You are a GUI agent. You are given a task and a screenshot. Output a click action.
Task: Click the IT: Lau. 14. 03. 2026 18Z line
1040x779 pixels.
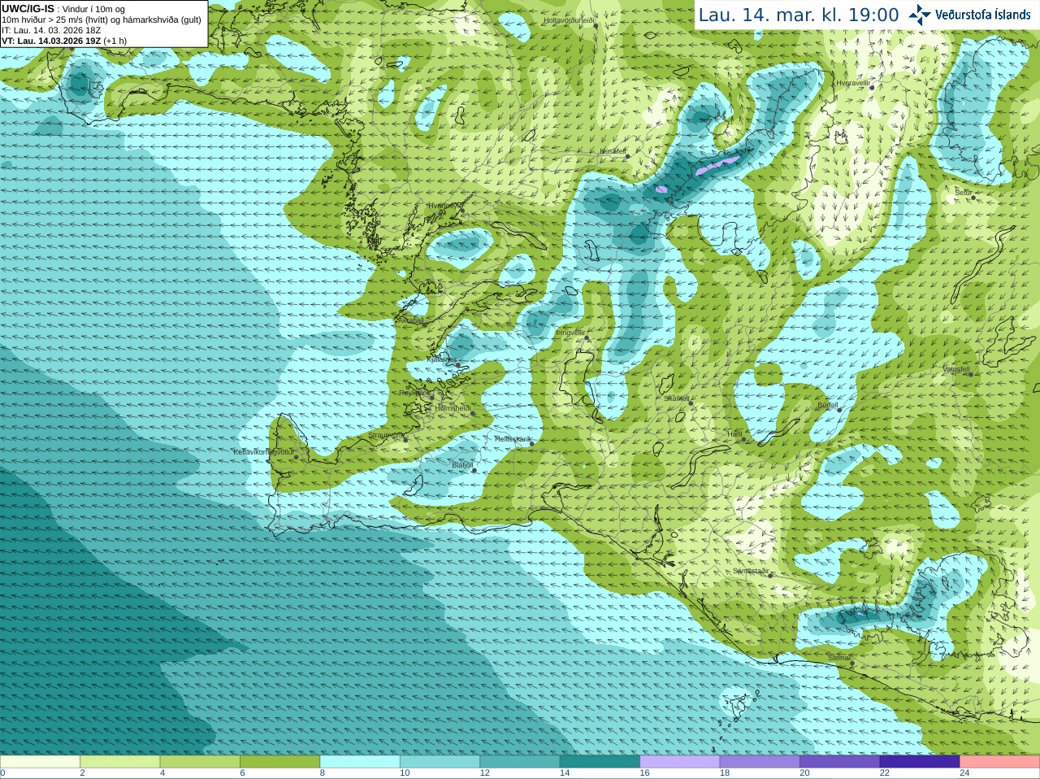tap(51, 30)
